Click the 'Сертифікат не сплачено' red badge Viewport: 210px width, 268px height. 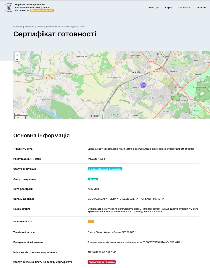(x=102, y=262)
